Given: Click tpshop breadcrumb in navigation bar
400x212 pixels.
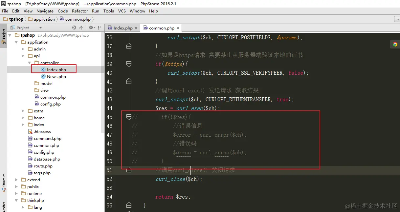Looking at the screenshot, I should pos(13,19).
